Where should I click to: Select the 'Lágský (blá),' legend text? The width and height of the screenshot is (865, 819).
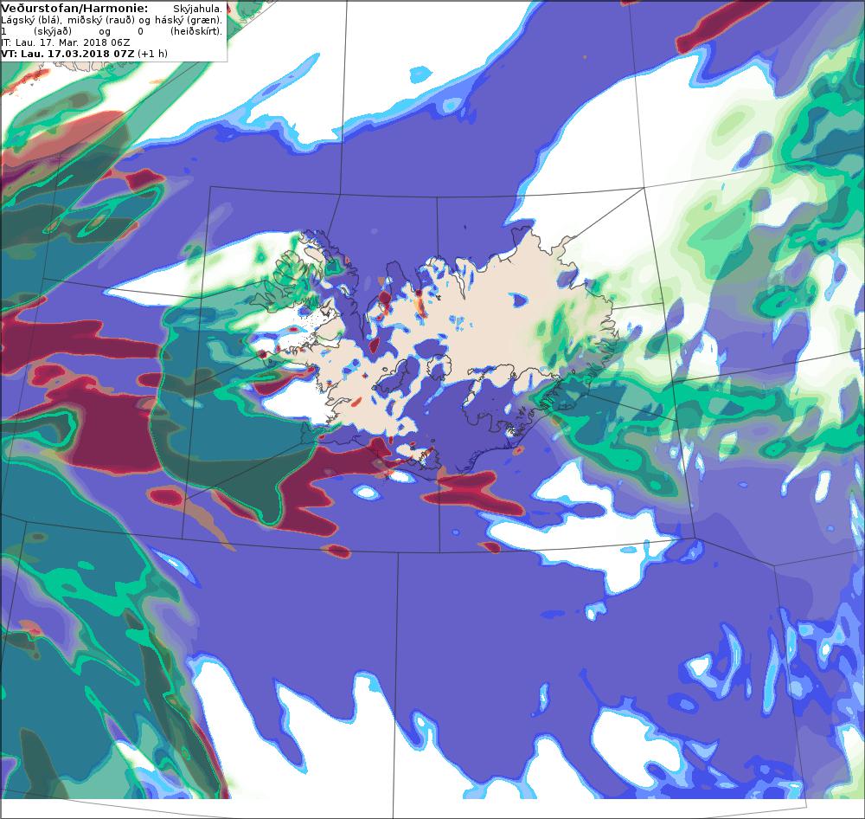[30, 20]
